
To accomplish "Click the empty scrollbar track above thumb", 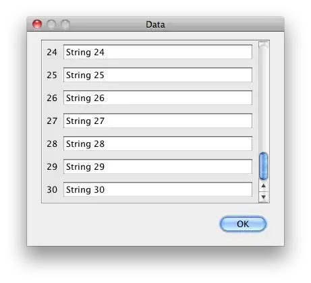I will (x=263, y=97).
